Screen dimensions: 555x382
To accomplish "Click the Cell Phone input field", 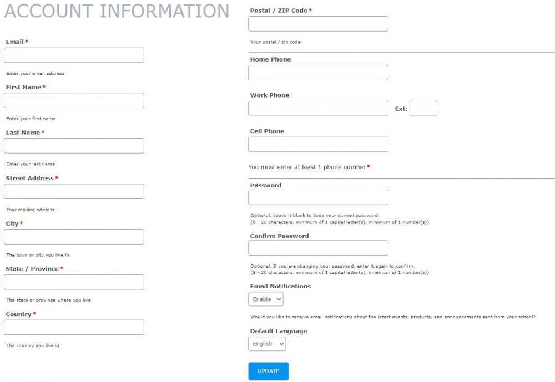I will [x=317, y=144].
